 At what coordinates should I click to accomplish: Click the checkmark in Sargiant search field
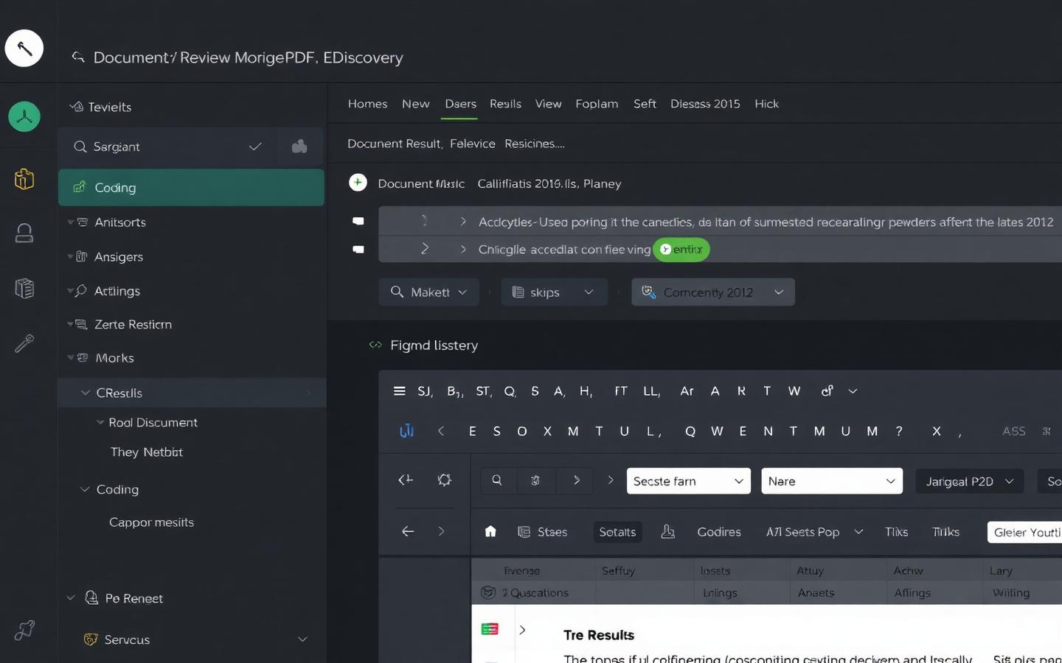click(255, 147)
